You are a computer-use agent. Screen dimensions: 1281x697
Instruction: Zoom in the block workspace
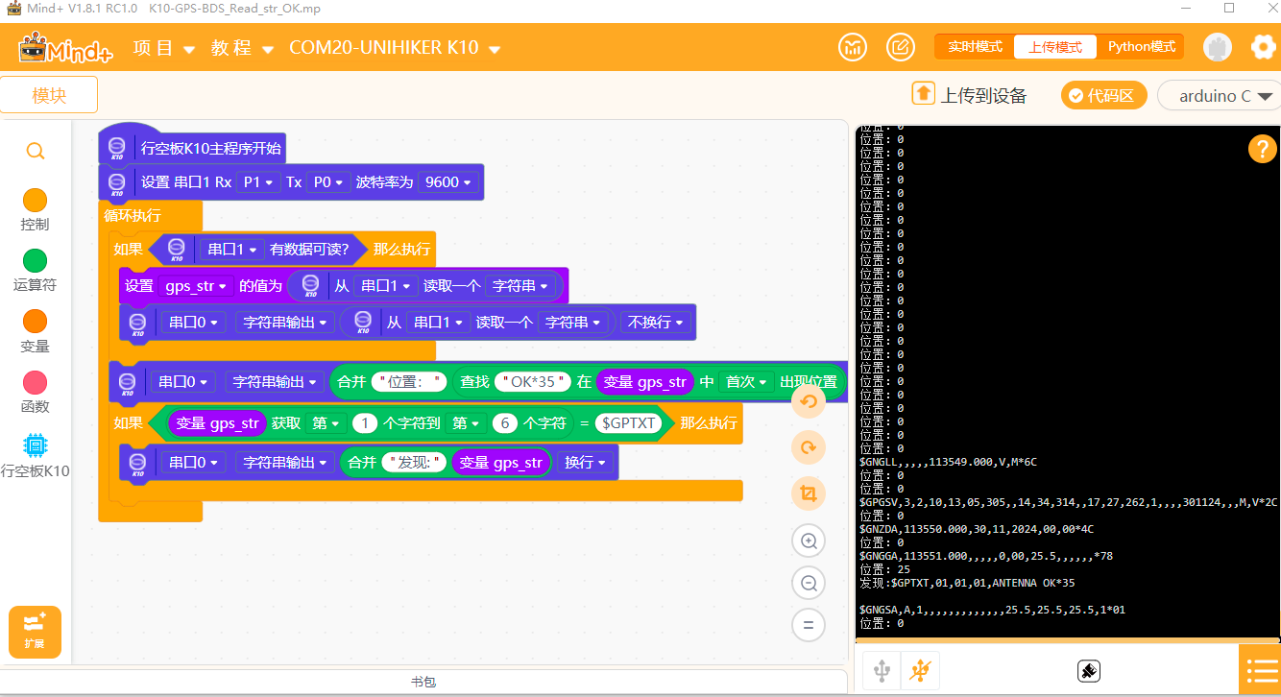click(x=809, y=541)
